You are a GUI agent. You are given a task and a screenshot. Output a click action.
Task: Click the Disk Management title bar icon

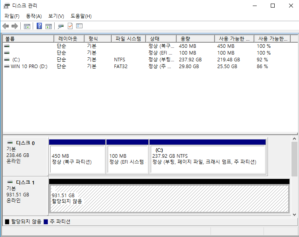point(7,6)
